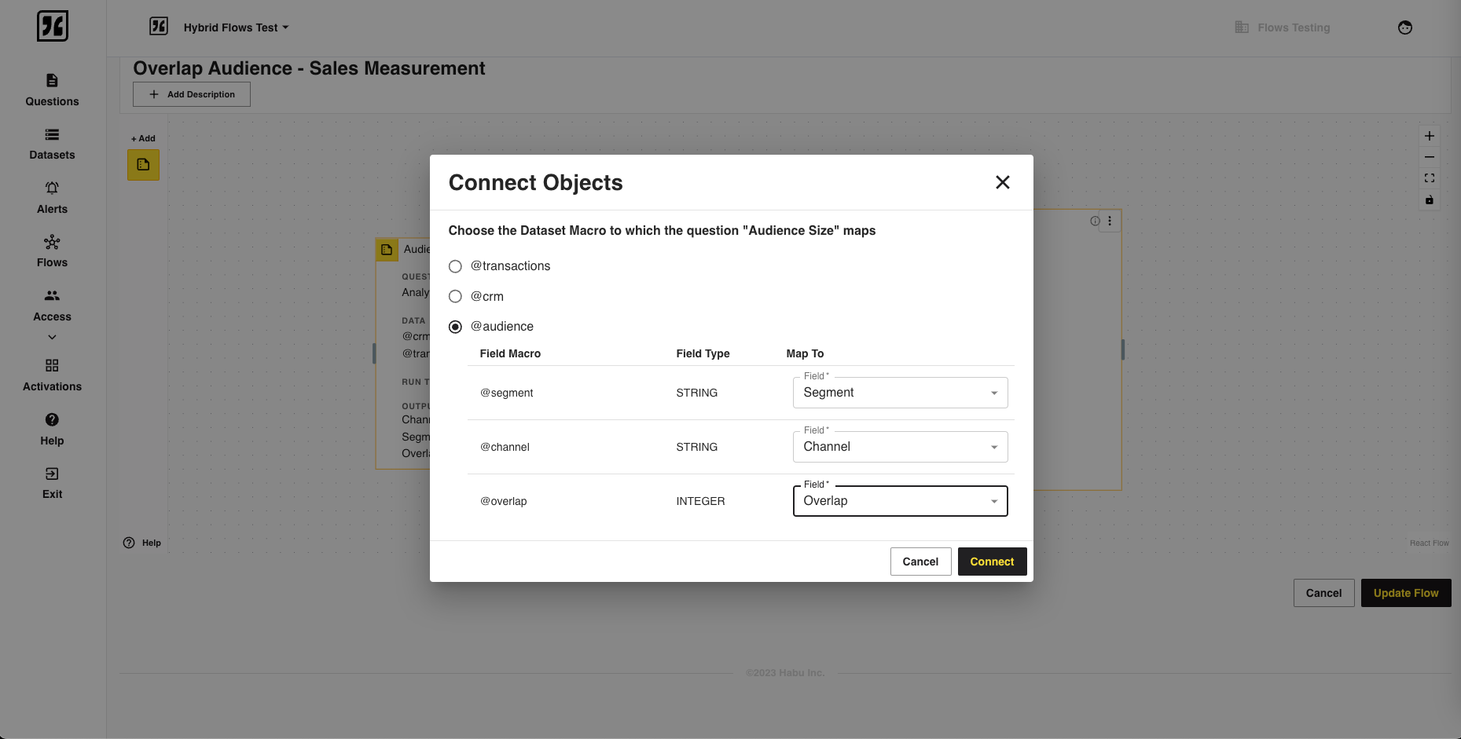This screenshot has width=1461, height=739.
Task: Click the React Flow attribution link
Action: coord(1429,543)
